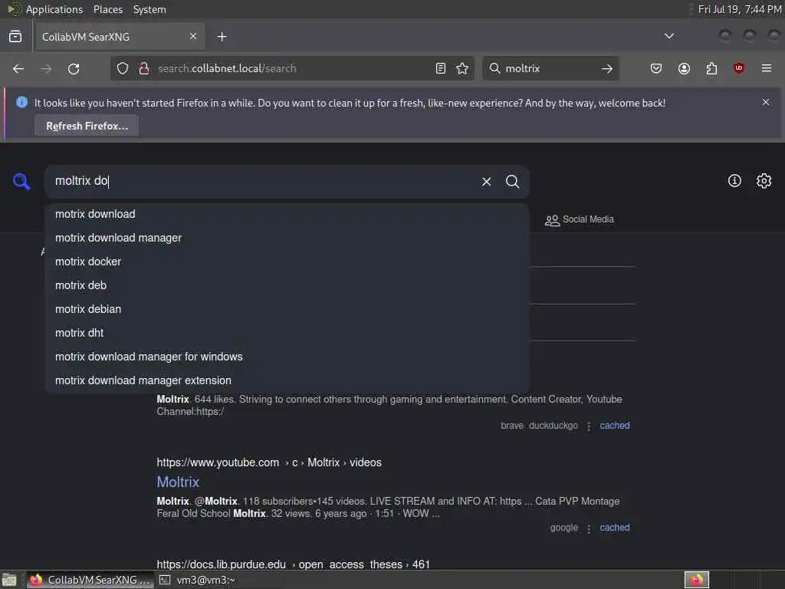This screenshot has height=589, width=785.
Task: Click the youtube.com result URL text
Action: pyautogui.click(x=269, y=462)
